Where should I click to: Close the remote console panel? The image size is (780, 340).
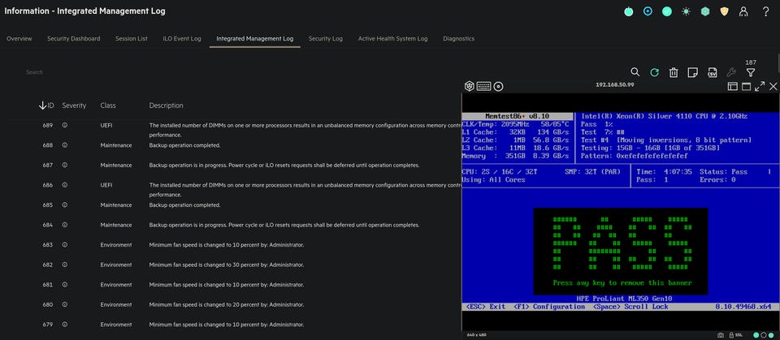coord(773,87)
